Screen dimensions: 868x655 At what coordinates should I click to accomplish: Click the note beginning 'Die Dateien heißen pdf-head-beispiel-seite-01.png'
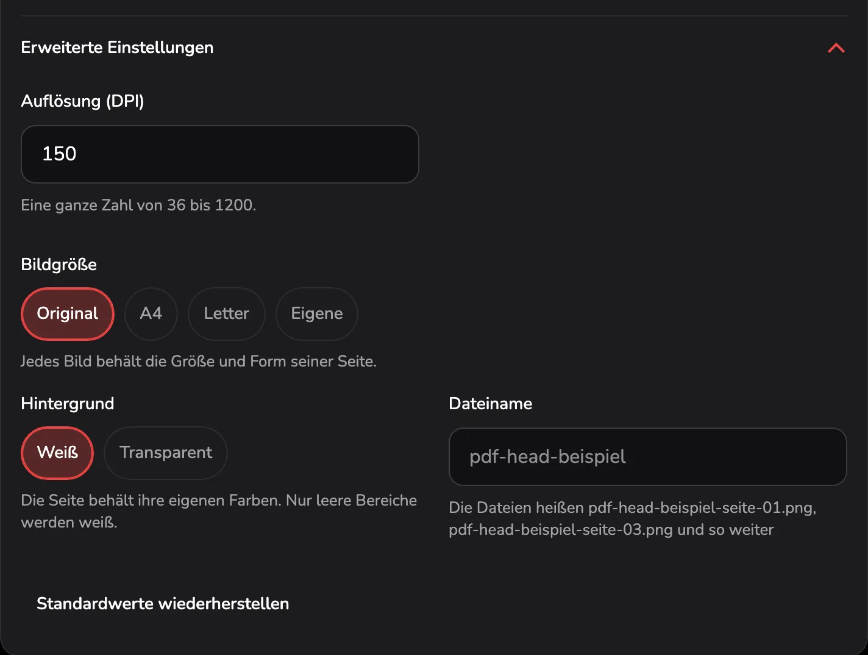click(x=633, y=518)
